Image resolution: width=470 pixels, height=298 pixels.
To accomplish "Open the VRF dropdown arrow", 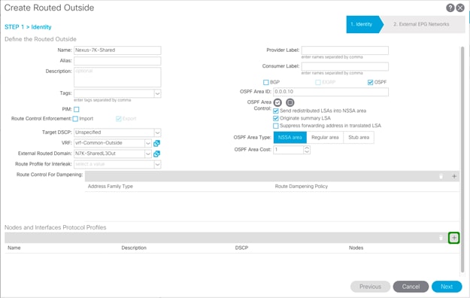I will coord(148,143).
